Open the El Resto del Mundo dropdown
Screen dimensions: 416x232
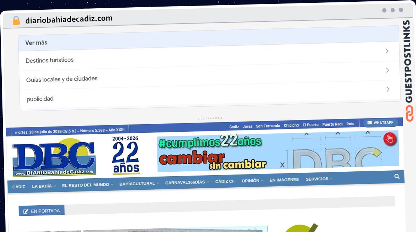88,185
